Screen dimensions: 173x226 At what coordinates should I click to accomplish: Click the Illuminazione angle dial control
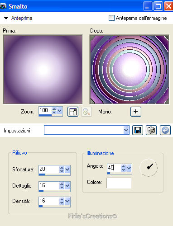pyautogui.click(x=149, y=168)
